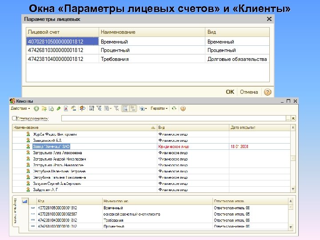320x240 pixels.
Task: Click the Add new group folder icon
Action: 44,108
